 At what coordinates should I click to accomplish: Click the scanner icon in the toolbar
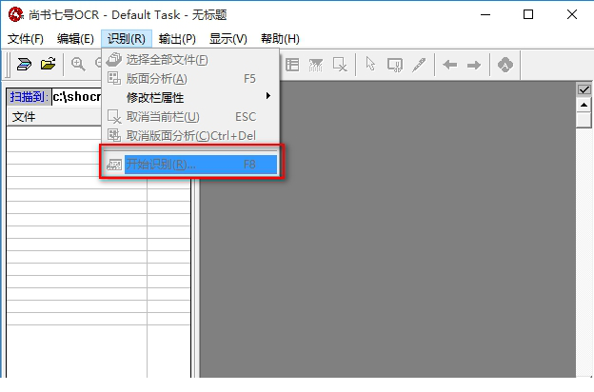(x=24, y=65)
